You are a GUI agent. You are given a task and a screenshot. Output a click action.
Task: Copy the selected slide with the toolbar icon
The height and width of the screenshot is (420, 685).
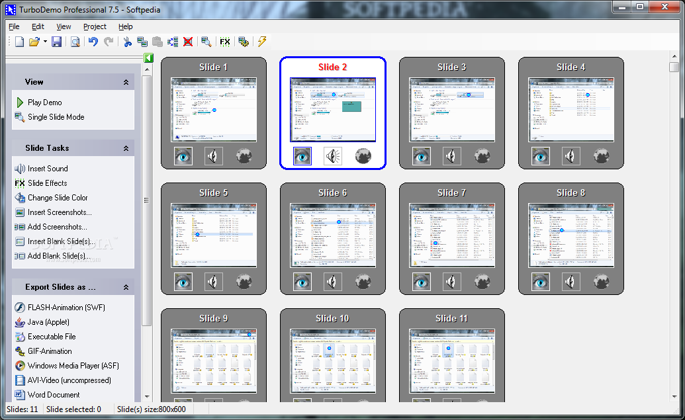[142, 42]
